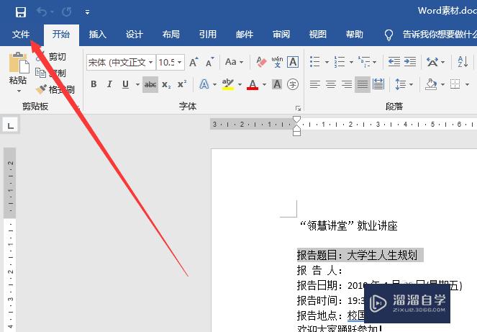The width and height of the screenshot is (477, 332).
Task: Click the character border A icon
Action: click(293, 62)
